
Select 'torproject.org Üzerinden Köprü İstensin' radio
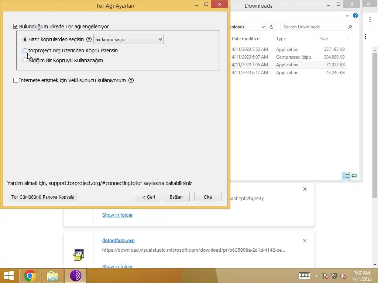tap(25, 50)
